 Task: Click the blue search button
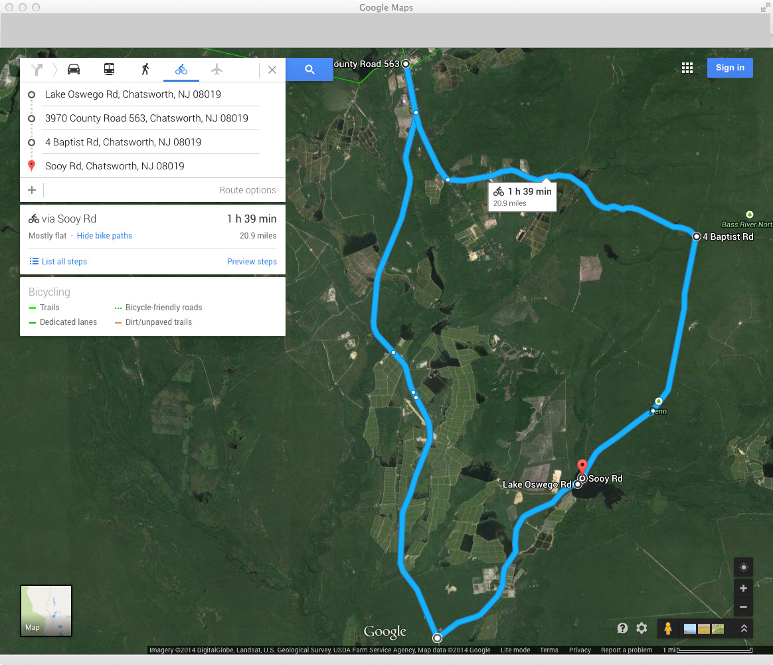(309, 69)
